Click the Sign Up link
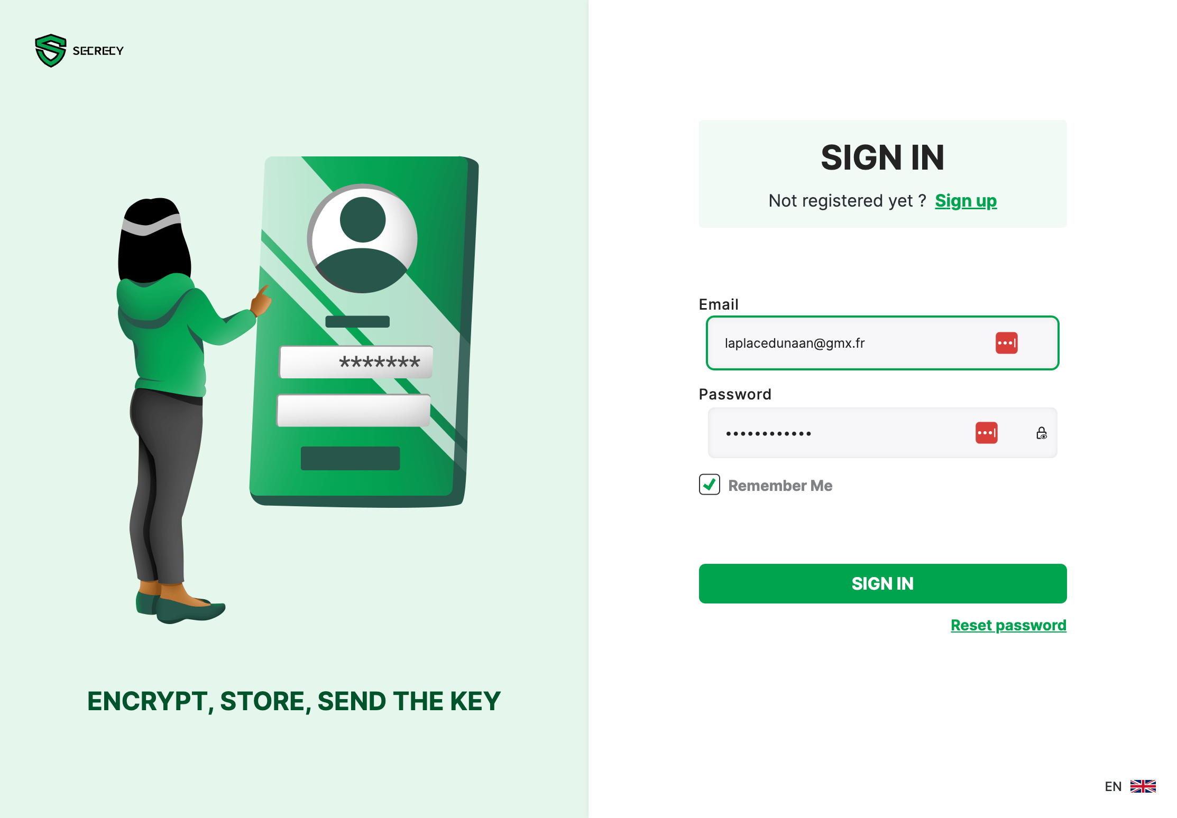The width and height of the screenshot is (1177, 818). pyautogui.click(x=966, y=200)
